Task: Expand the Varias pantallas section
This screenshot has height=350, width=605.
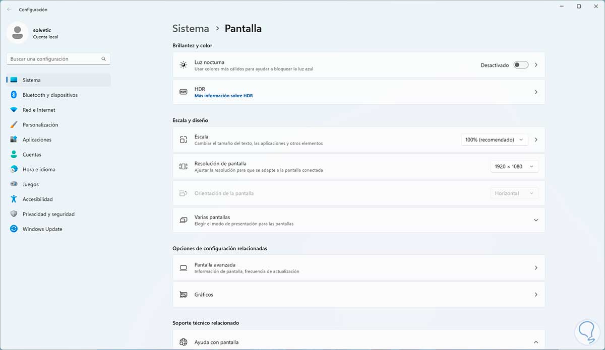Action: pos(535,220)
